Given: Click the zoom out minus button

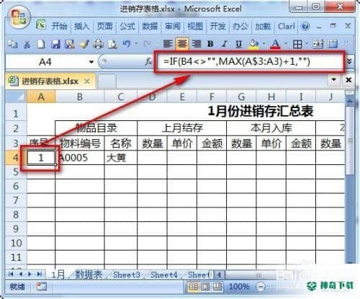Looking at the screenshot, I should (x=261, y=287).
